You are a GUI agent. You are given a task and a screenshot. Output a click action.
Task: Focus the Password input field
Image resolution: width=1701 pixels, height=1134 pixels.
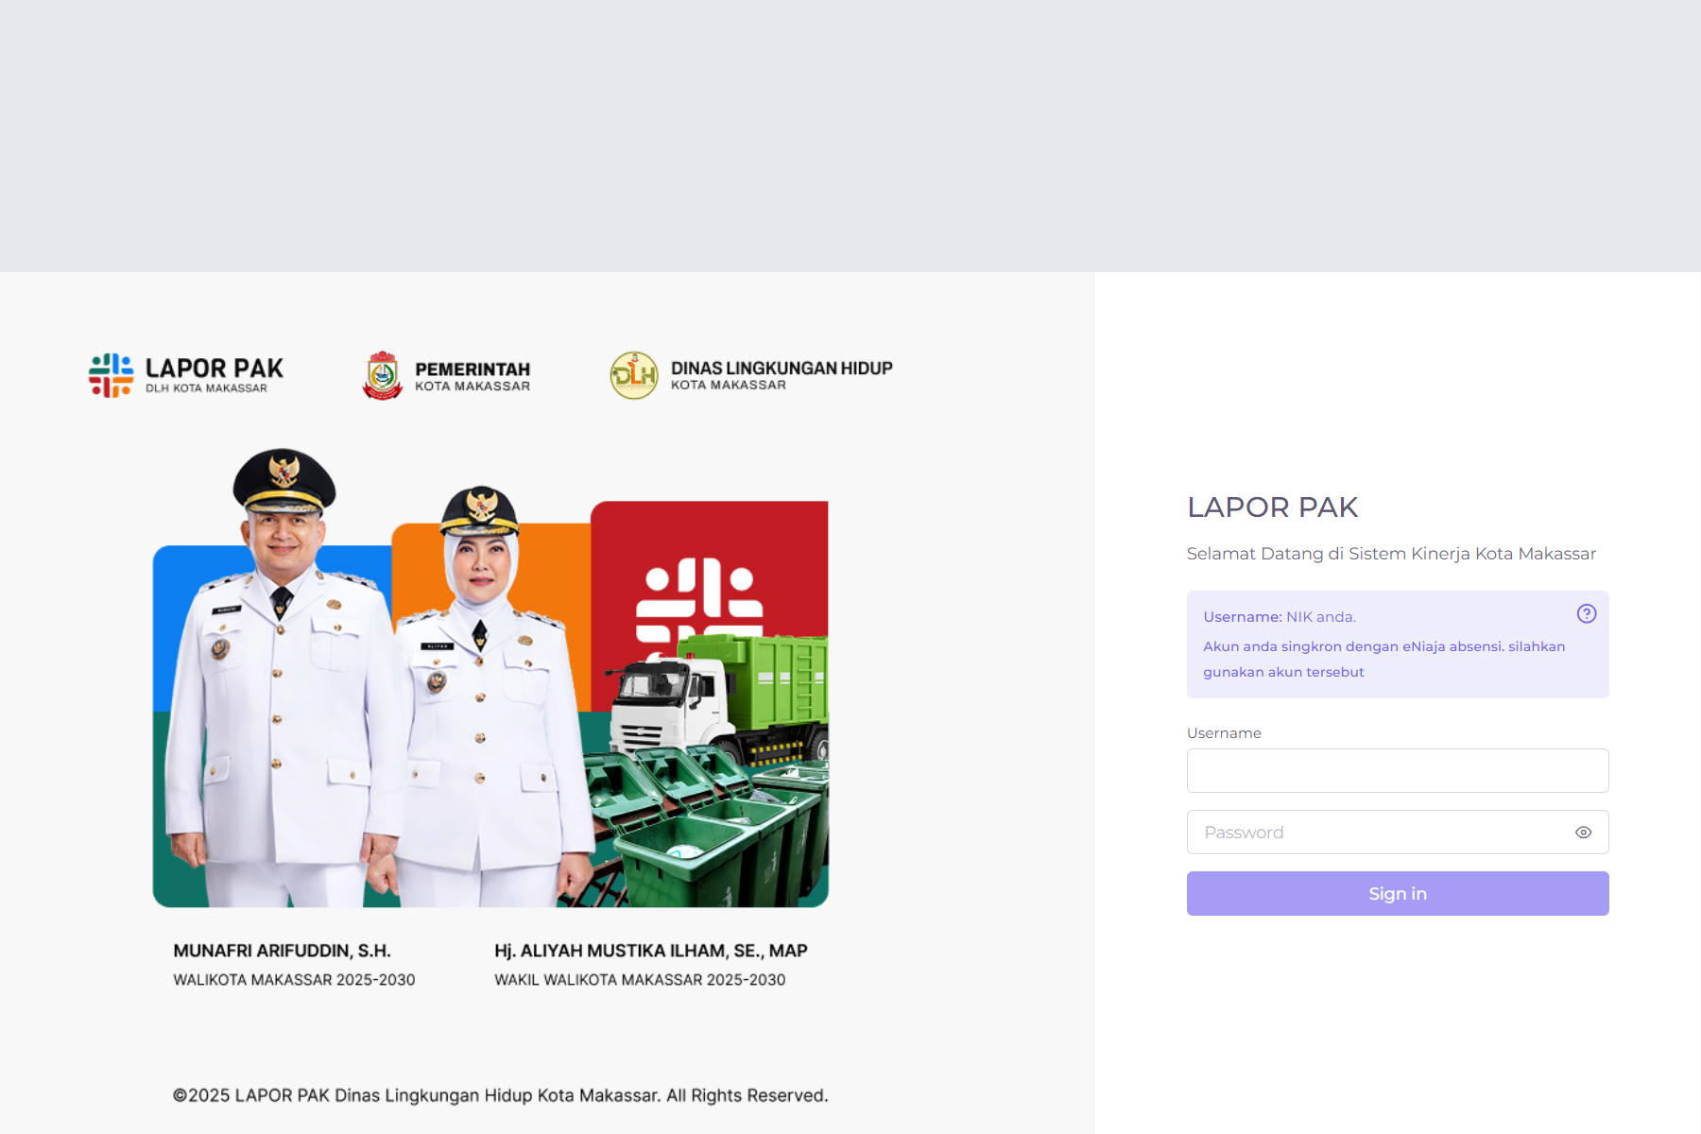pos(1398,833)
